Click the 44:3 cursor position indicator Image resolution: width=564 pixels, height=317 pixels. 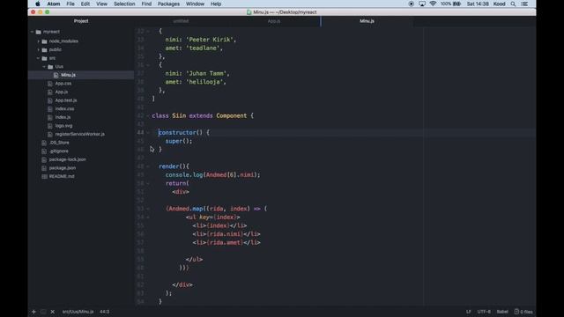click(x=104, y=312)
